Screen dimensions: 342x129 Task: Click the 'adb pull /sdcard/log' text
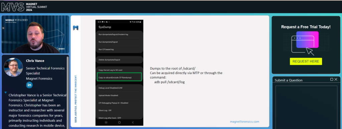click(169, 82)
